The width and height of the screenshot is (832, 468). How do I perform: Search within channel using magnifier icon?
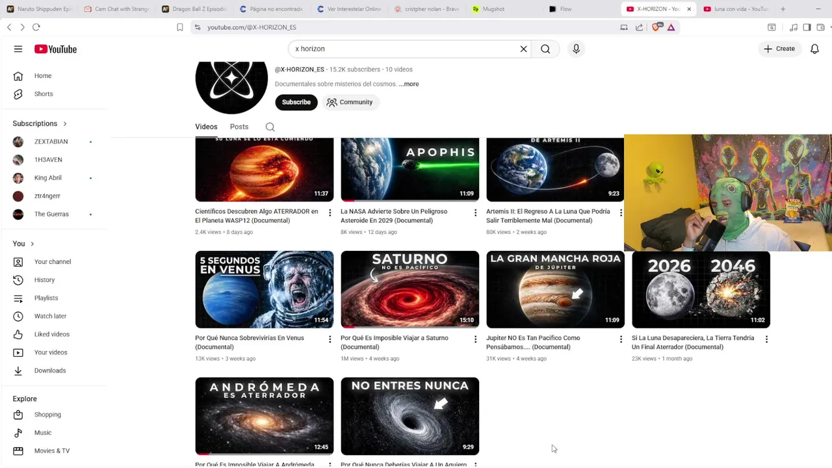[270, 127]
